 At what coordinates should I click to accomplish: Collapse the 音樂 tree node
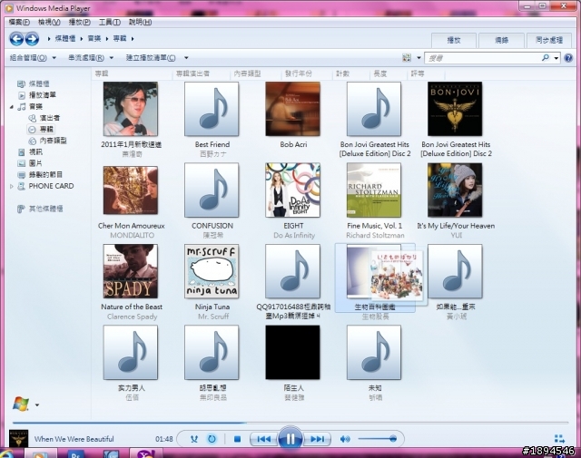tap(12, 107)
